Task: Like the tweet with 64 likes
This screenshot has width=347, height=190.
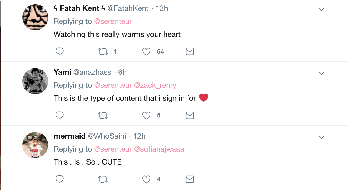Action: click(146, 51)
